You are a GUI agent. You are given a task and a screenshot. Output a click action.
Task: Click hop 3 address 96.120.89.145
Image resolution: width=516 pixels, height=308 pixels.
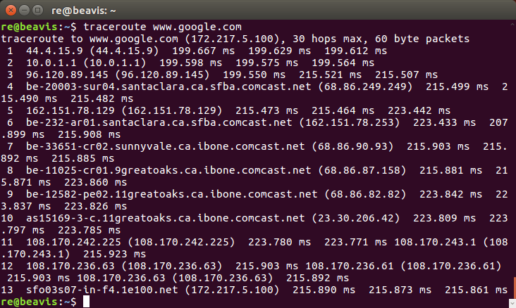(x=67, y=75)
